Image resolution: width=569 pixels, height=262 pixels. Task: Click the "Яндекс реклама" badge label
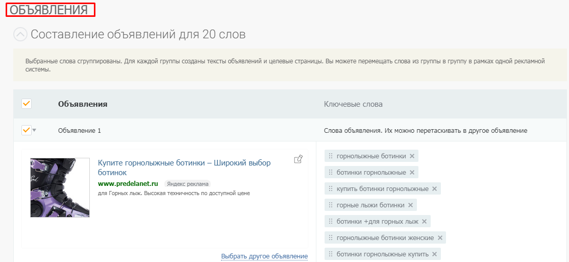tap(187, 184)
